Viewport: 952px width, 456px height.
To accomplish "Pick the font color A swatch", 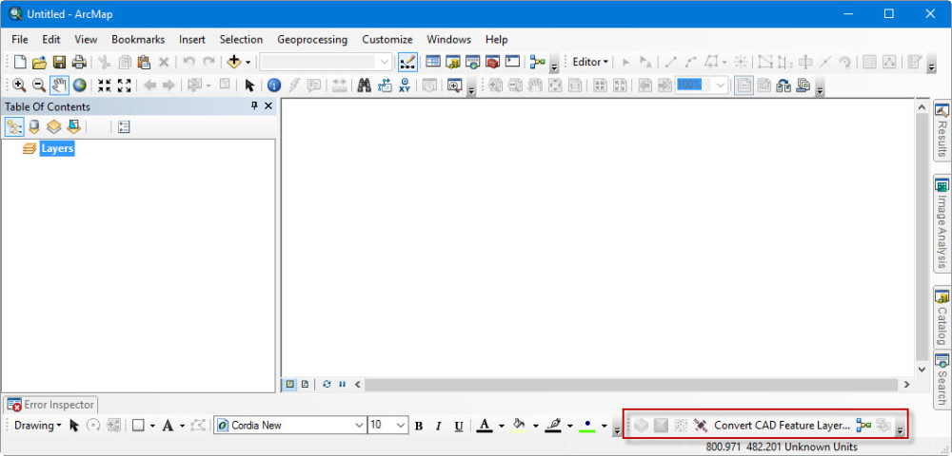I will pyautogui.click(x=484, y=426).
